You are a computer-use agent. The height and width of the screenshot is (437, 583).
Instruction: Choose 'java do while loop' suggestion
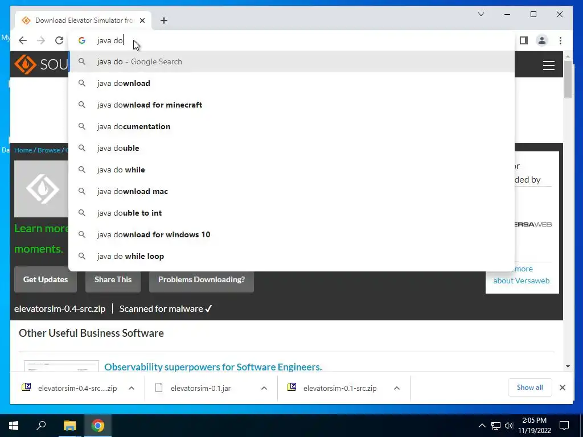tap(291, 256)
